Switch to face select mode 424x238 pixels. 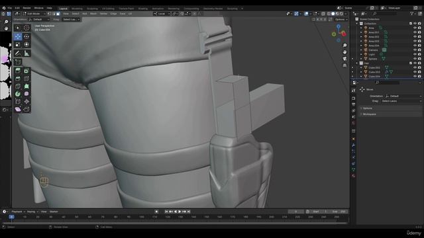tap(58, 13)
